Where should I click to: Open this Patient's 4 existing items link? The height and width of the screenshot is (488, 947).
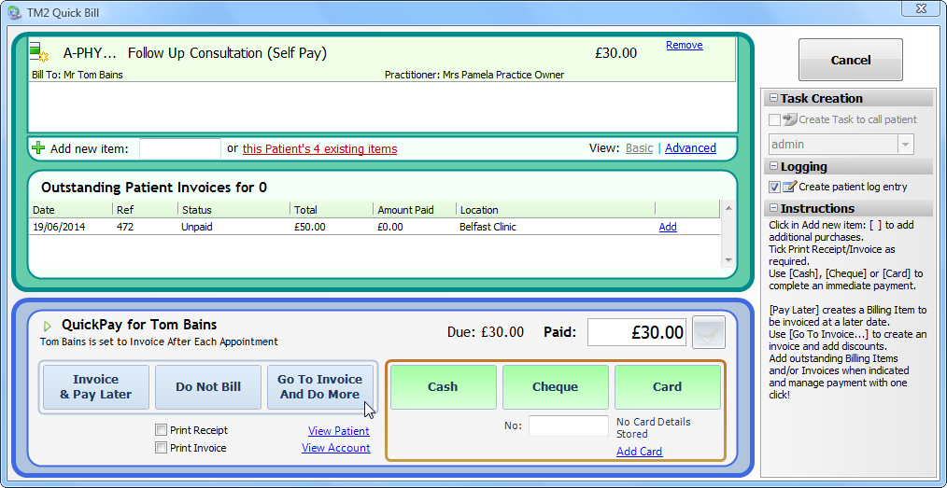tap(320, 148)
